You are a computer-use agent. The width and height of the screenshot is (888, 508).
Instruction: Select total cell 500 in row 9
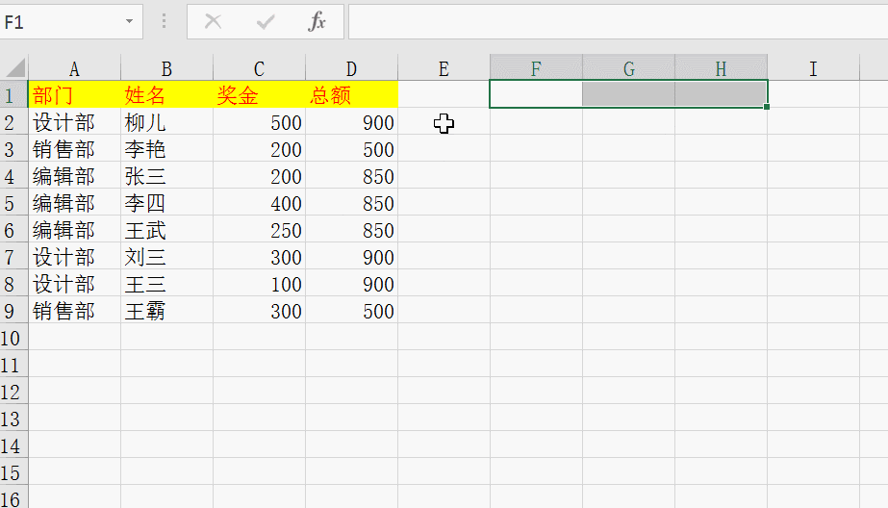351,310
